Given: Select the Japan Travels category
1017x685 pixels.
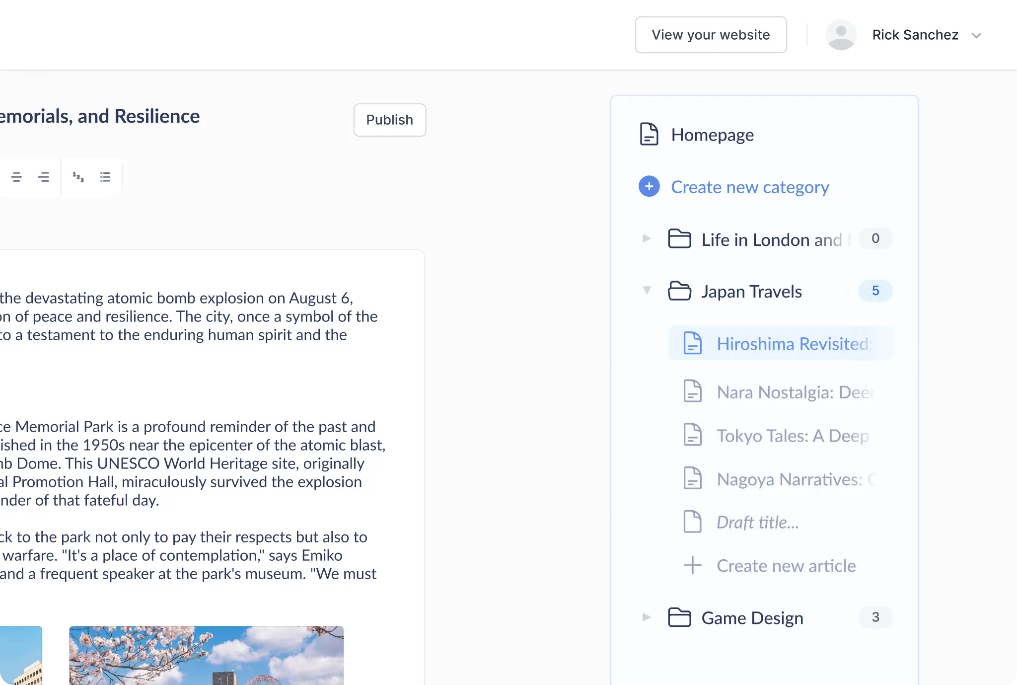Looking at the screenshot, I should (x=751, y=292).
